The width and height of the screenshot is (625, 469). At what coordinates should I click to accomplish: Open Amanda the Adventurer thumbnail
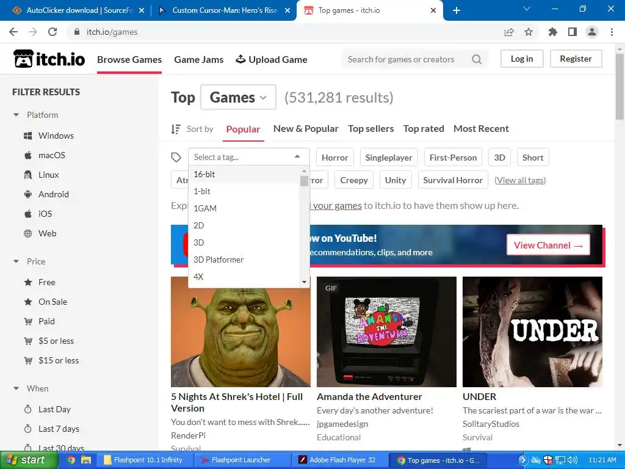386,332
